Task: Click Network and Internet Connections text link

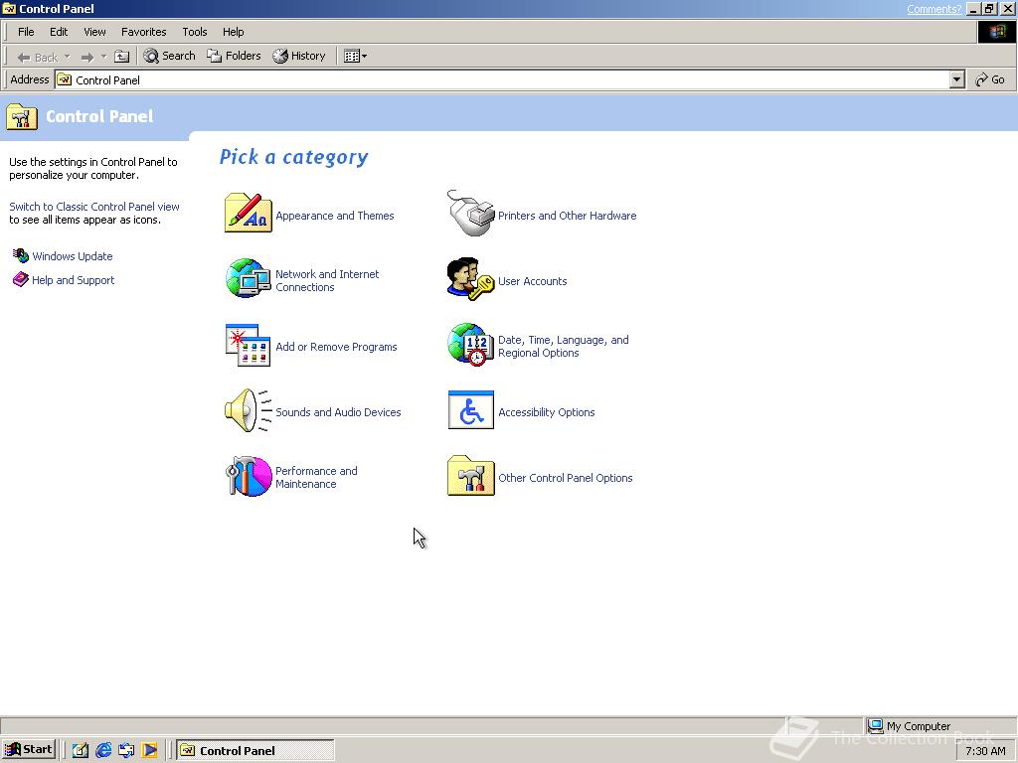Action: 327,280
